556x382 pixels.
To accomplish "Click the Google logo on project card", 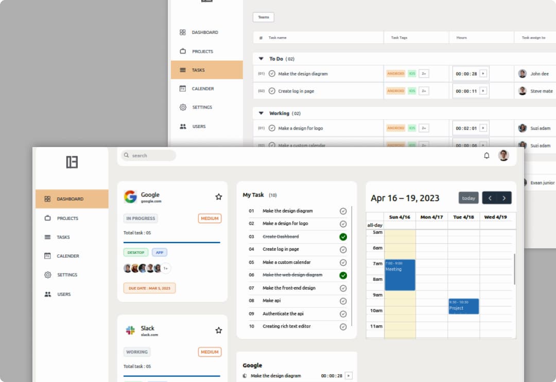I will [x=130, y=196].
